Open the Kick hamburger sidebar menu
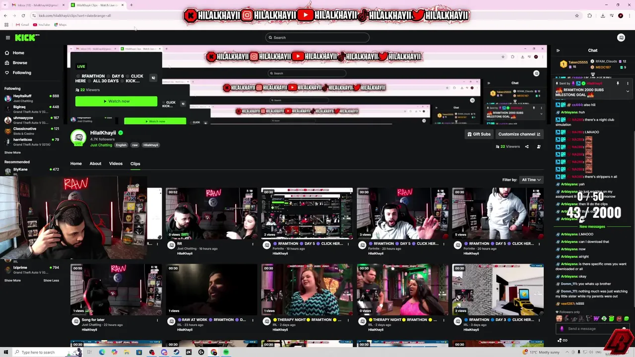The width and height of the screenshot is (635, 357). point(7,38)
